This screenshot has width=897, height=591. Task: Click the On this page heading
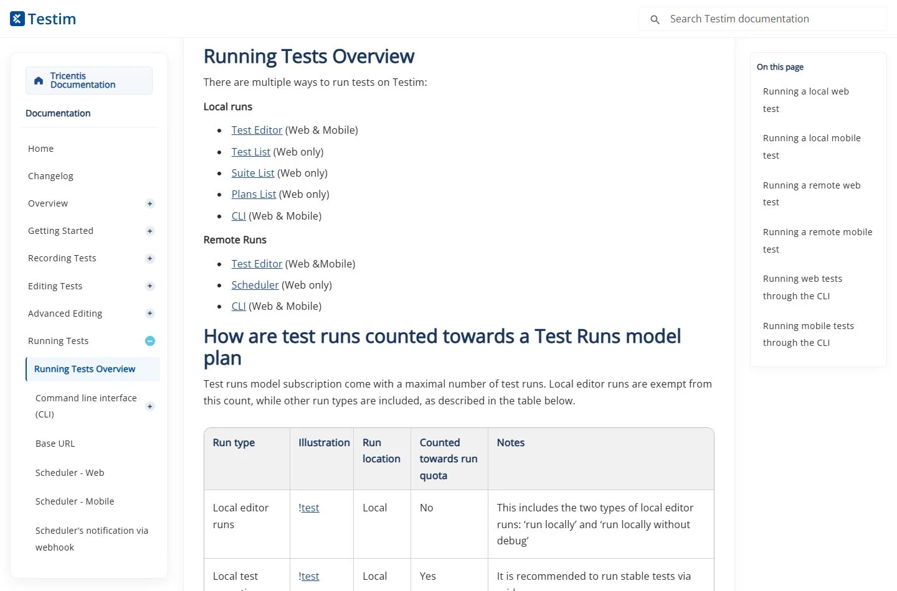tap(780, 67)
